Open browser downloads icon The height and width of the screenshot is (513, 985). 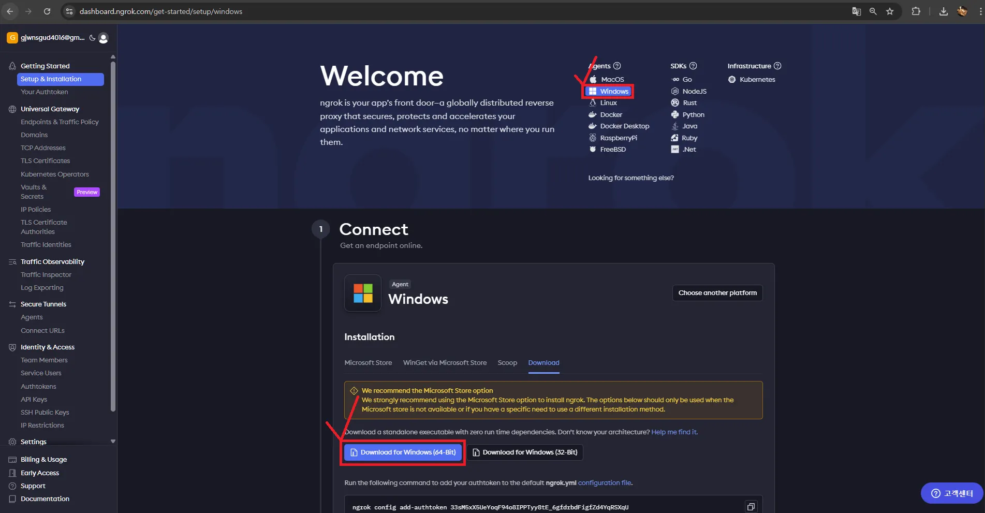[x=944, y=11]
